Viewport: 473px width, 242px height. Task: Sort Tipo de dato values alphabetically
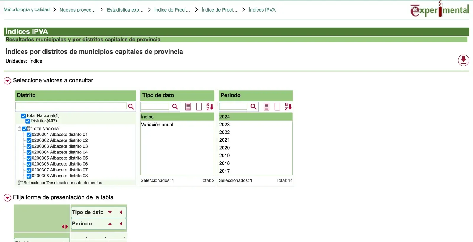pos(210,107)
